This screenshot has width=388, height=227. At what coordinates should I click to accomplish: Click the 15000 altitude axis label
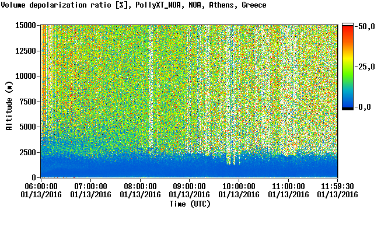(26, 25)
